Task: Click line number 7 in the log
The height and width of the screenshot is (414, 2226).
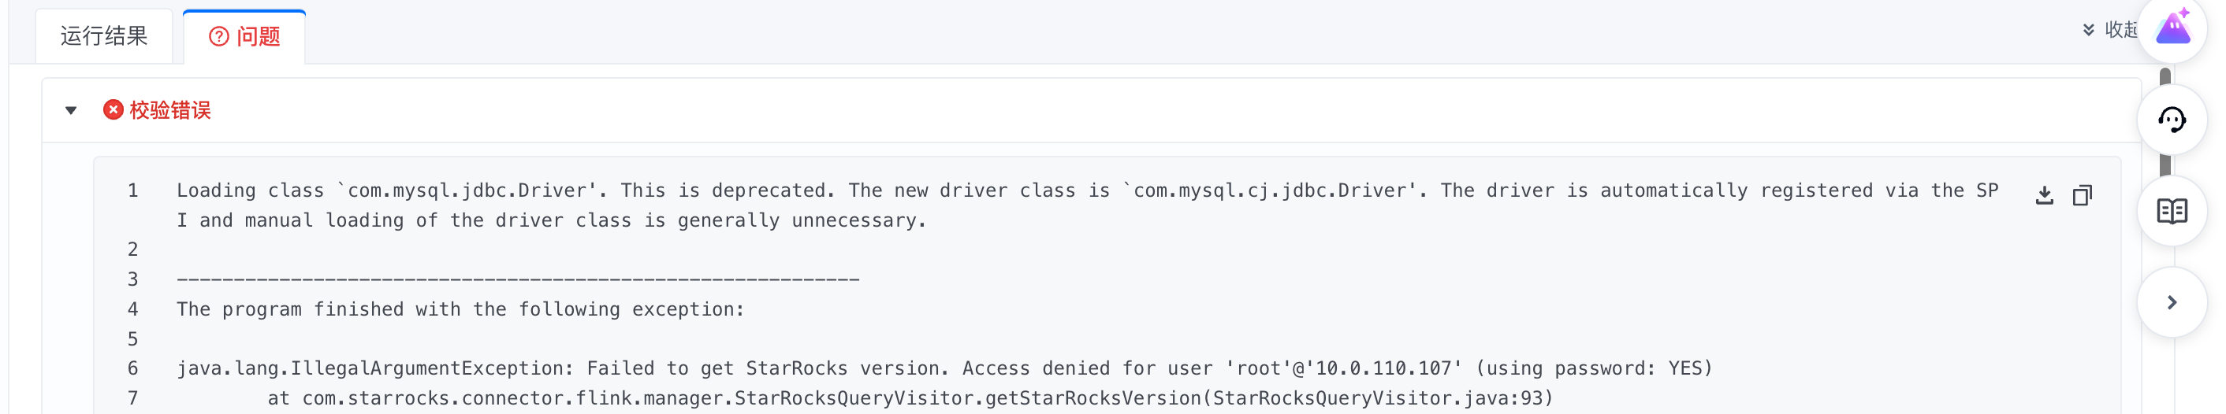Action: pyautogui.click(x=133, y=398)
